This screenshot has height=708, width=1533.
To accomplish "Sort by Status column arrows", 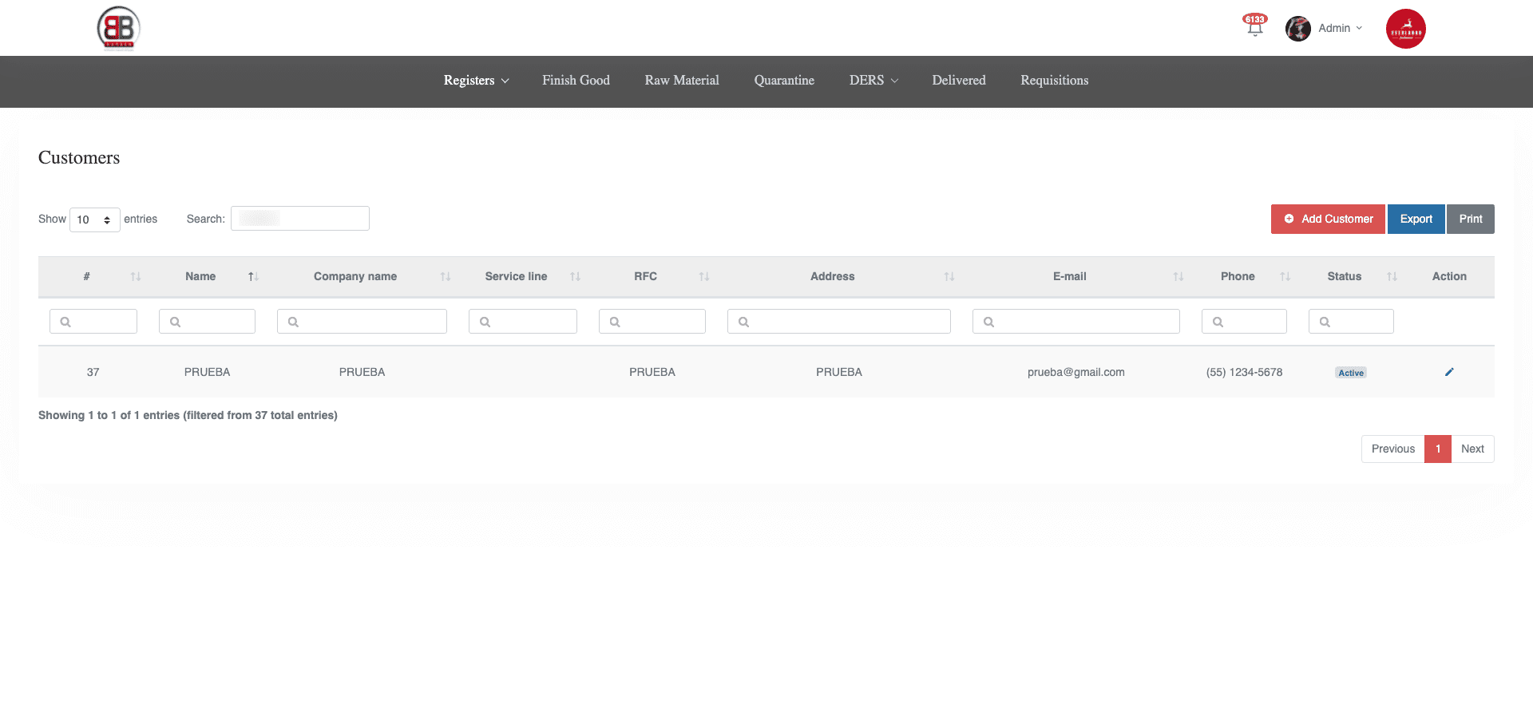I will 1392,277.
